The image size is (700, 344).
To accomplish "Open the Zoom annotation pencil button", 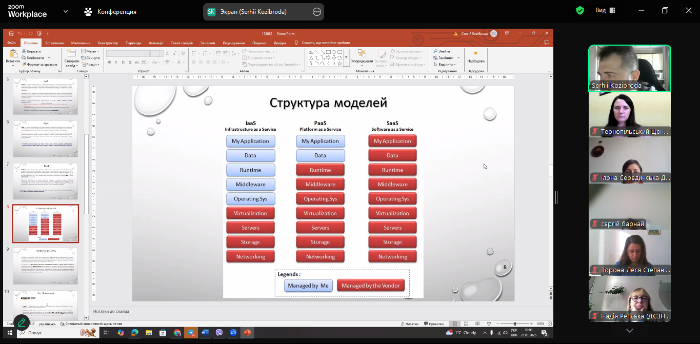I will [21, 322].
